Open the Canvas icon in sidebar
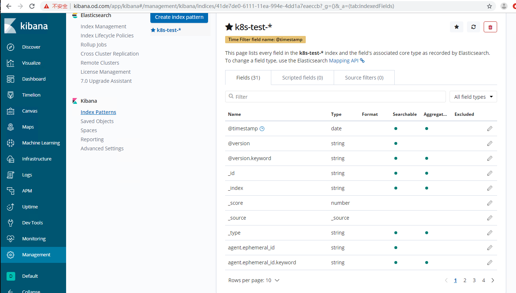516x293 pixels. pyautogui.click(x=11, y=111)
